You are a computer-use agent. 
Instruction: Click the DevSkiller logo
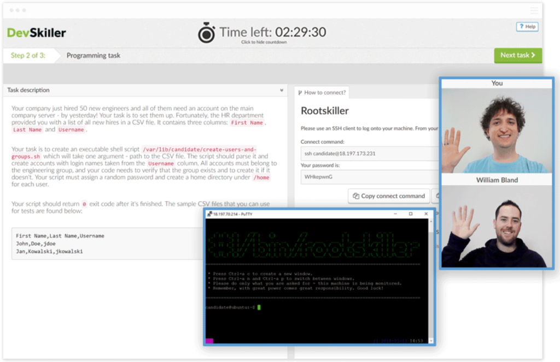pyautogui.click(x=37, y=33)
